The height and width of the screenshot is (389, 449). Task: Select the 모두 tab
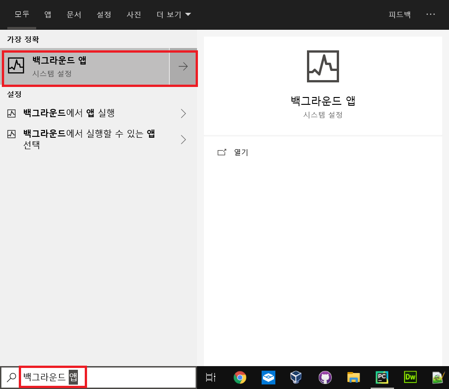pos(22,14)
